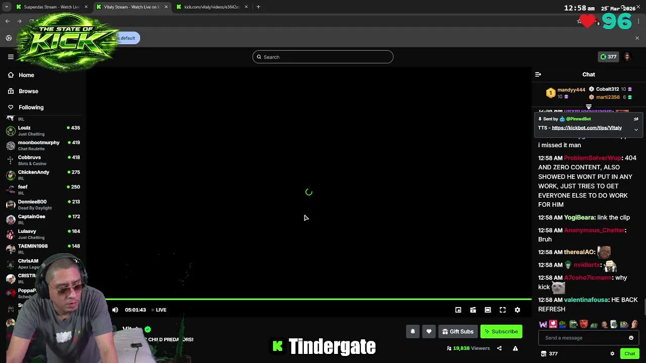Send message with Chat button
The image size is (646, 363).
[x=629, y=354]
